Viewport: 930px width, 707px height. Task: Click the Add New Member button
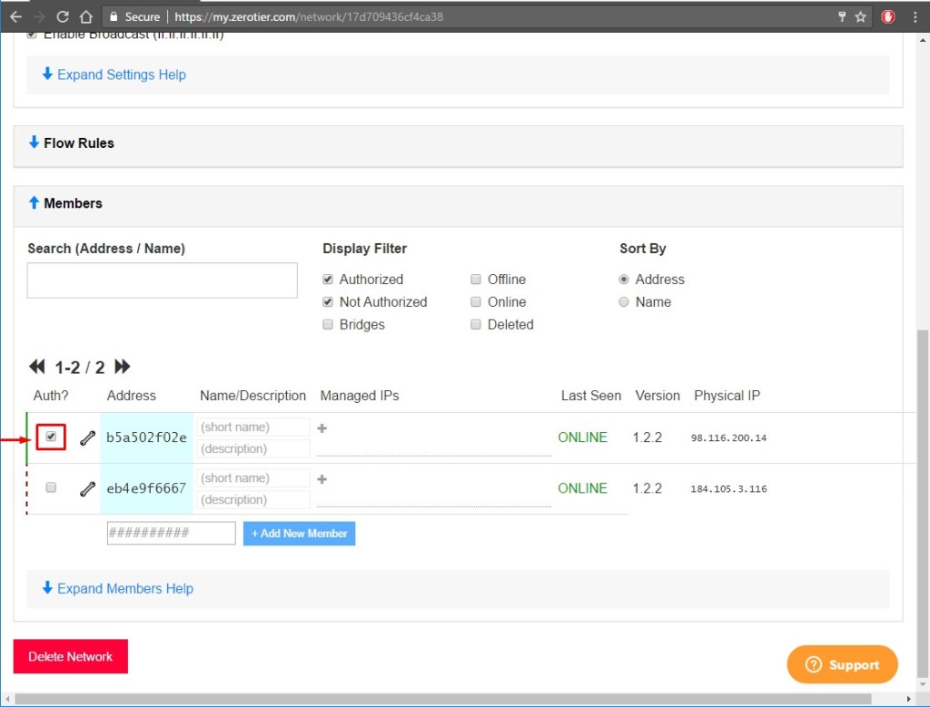[x=299, y=534]
